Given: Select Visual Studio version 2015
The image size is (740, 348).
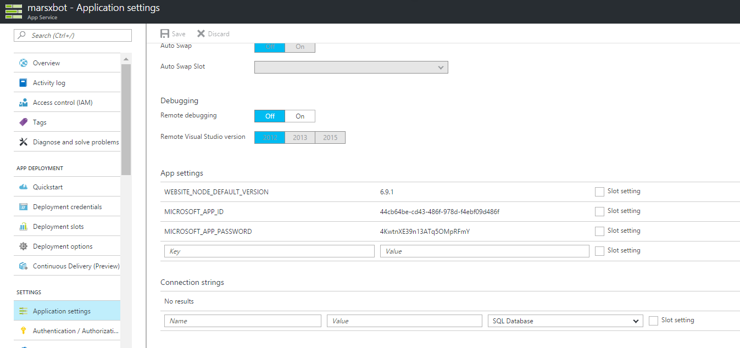Looking at the screenshot, I should pyautogui.click(x=330, y=138).
